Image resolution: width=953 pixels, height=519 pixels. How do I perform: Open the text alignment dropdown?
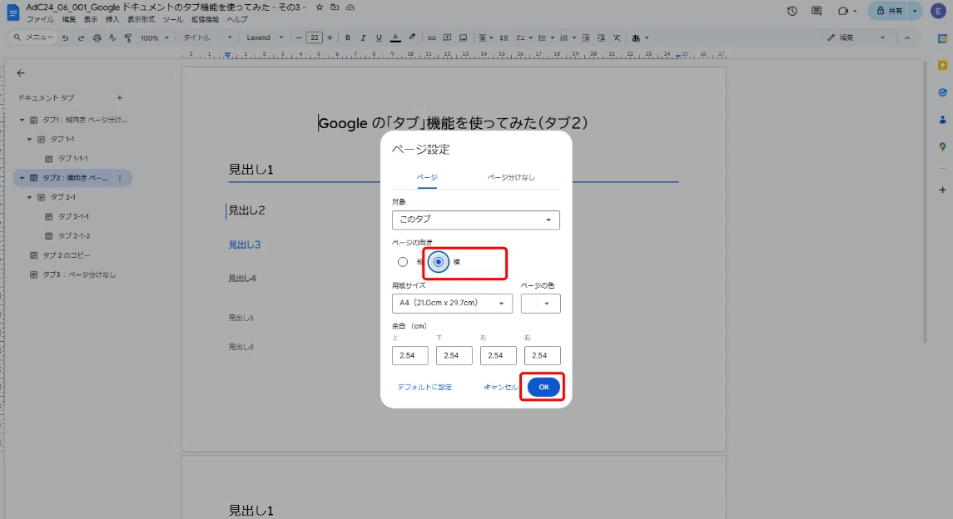coord(485,37)
